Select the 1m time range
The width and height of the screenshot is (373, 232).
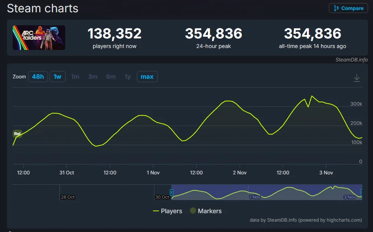point(75,76)
